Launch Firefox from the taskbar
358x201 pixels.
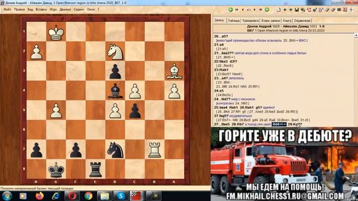coord(39,196)
